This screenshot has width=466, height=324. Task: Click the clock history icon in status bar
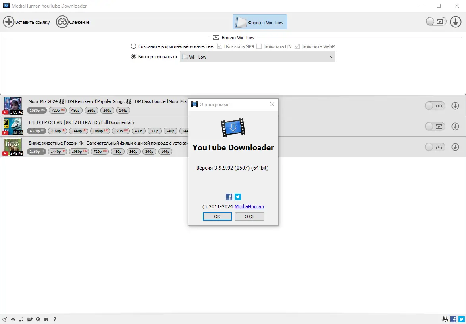click(38, 319)
